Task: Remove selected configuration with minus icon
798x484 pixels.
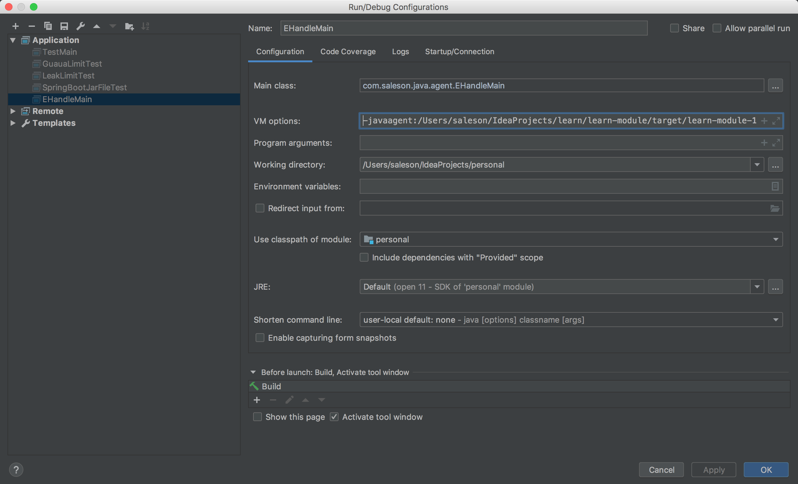Action: 31,26
